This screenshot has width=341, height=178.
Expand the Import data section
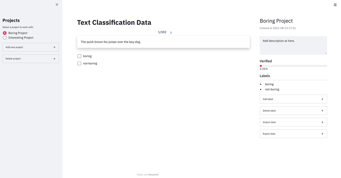point(293,122)
